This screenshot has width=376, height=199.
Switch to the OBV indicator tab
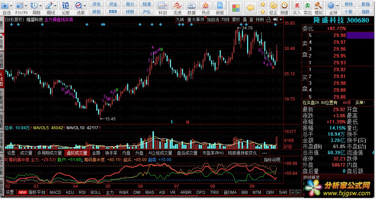pos(270,192)
